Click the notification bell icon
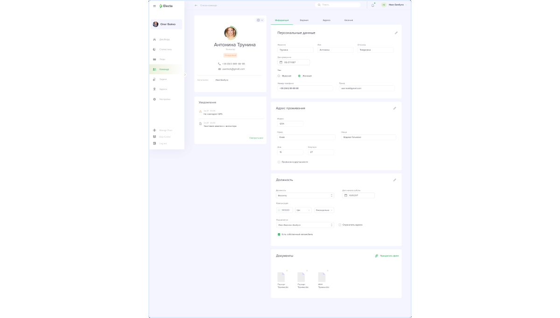 point(372,5)
